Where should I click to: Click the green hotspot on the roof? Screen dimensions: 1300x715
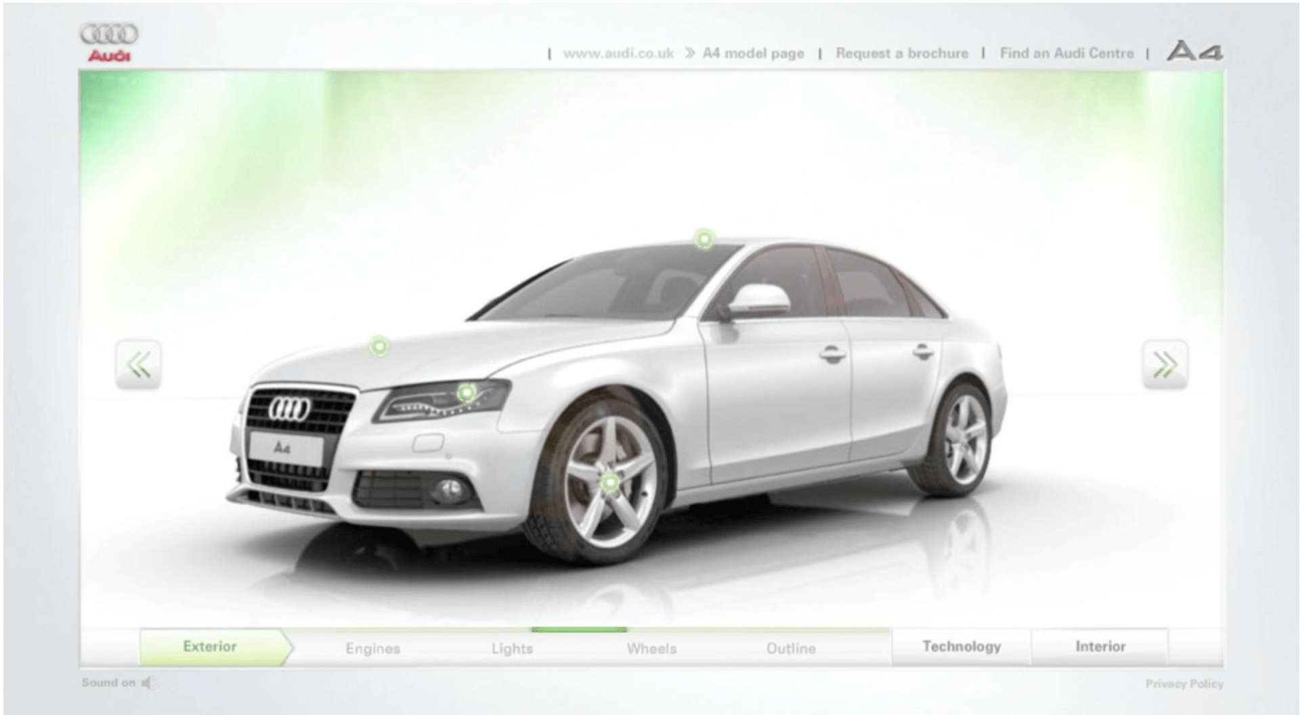pyautogui.click(x=704, y=239)
